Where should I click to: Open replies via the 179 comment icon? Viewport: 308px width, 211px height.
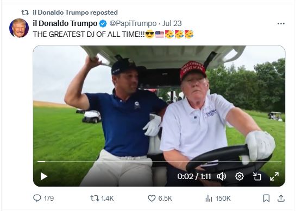click(x=43, y=198)
